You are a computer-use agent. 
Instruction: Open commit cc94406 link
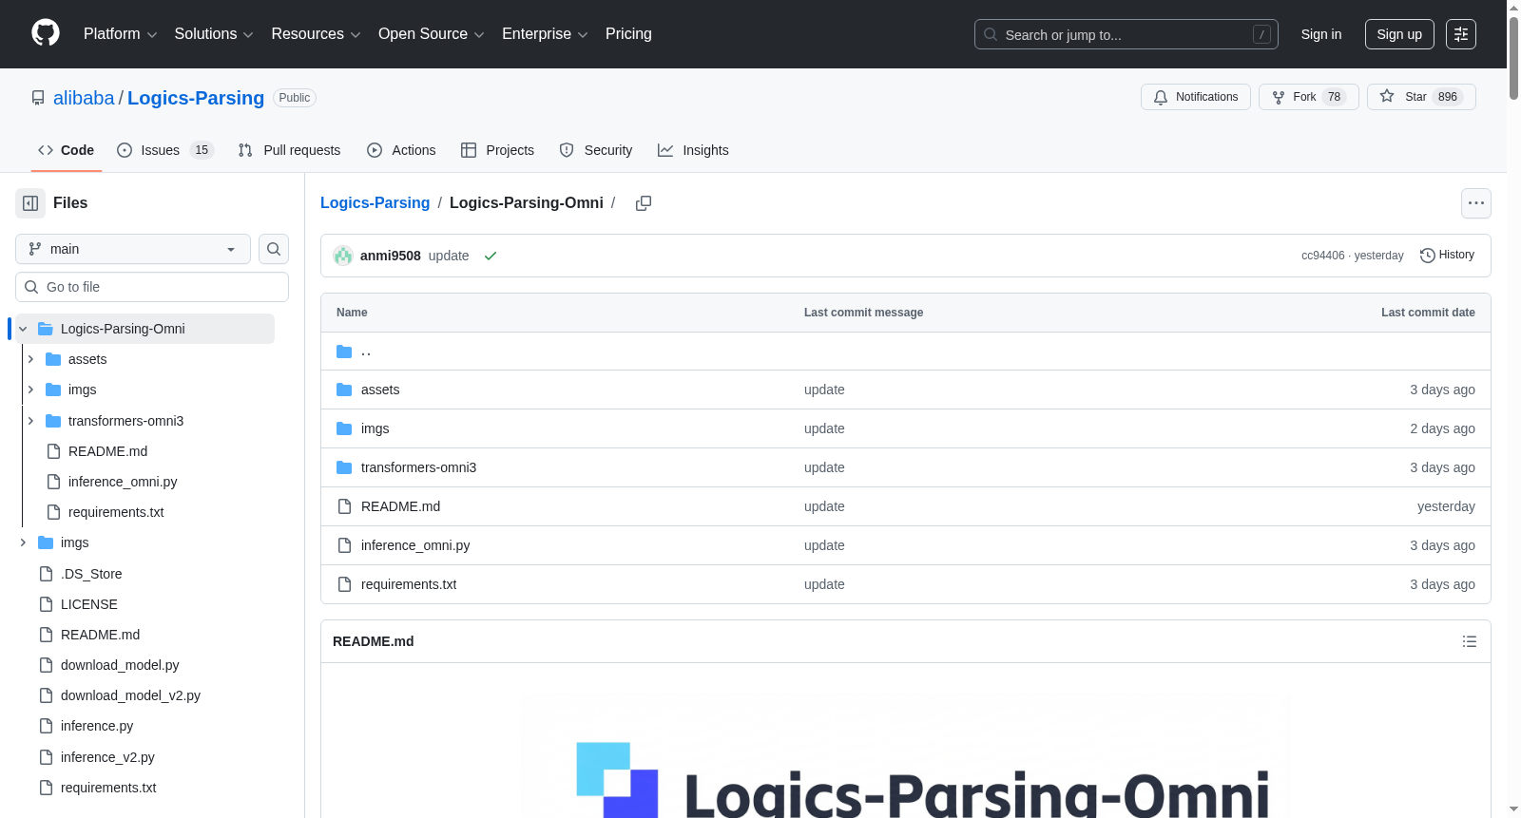click(1323, 256)
